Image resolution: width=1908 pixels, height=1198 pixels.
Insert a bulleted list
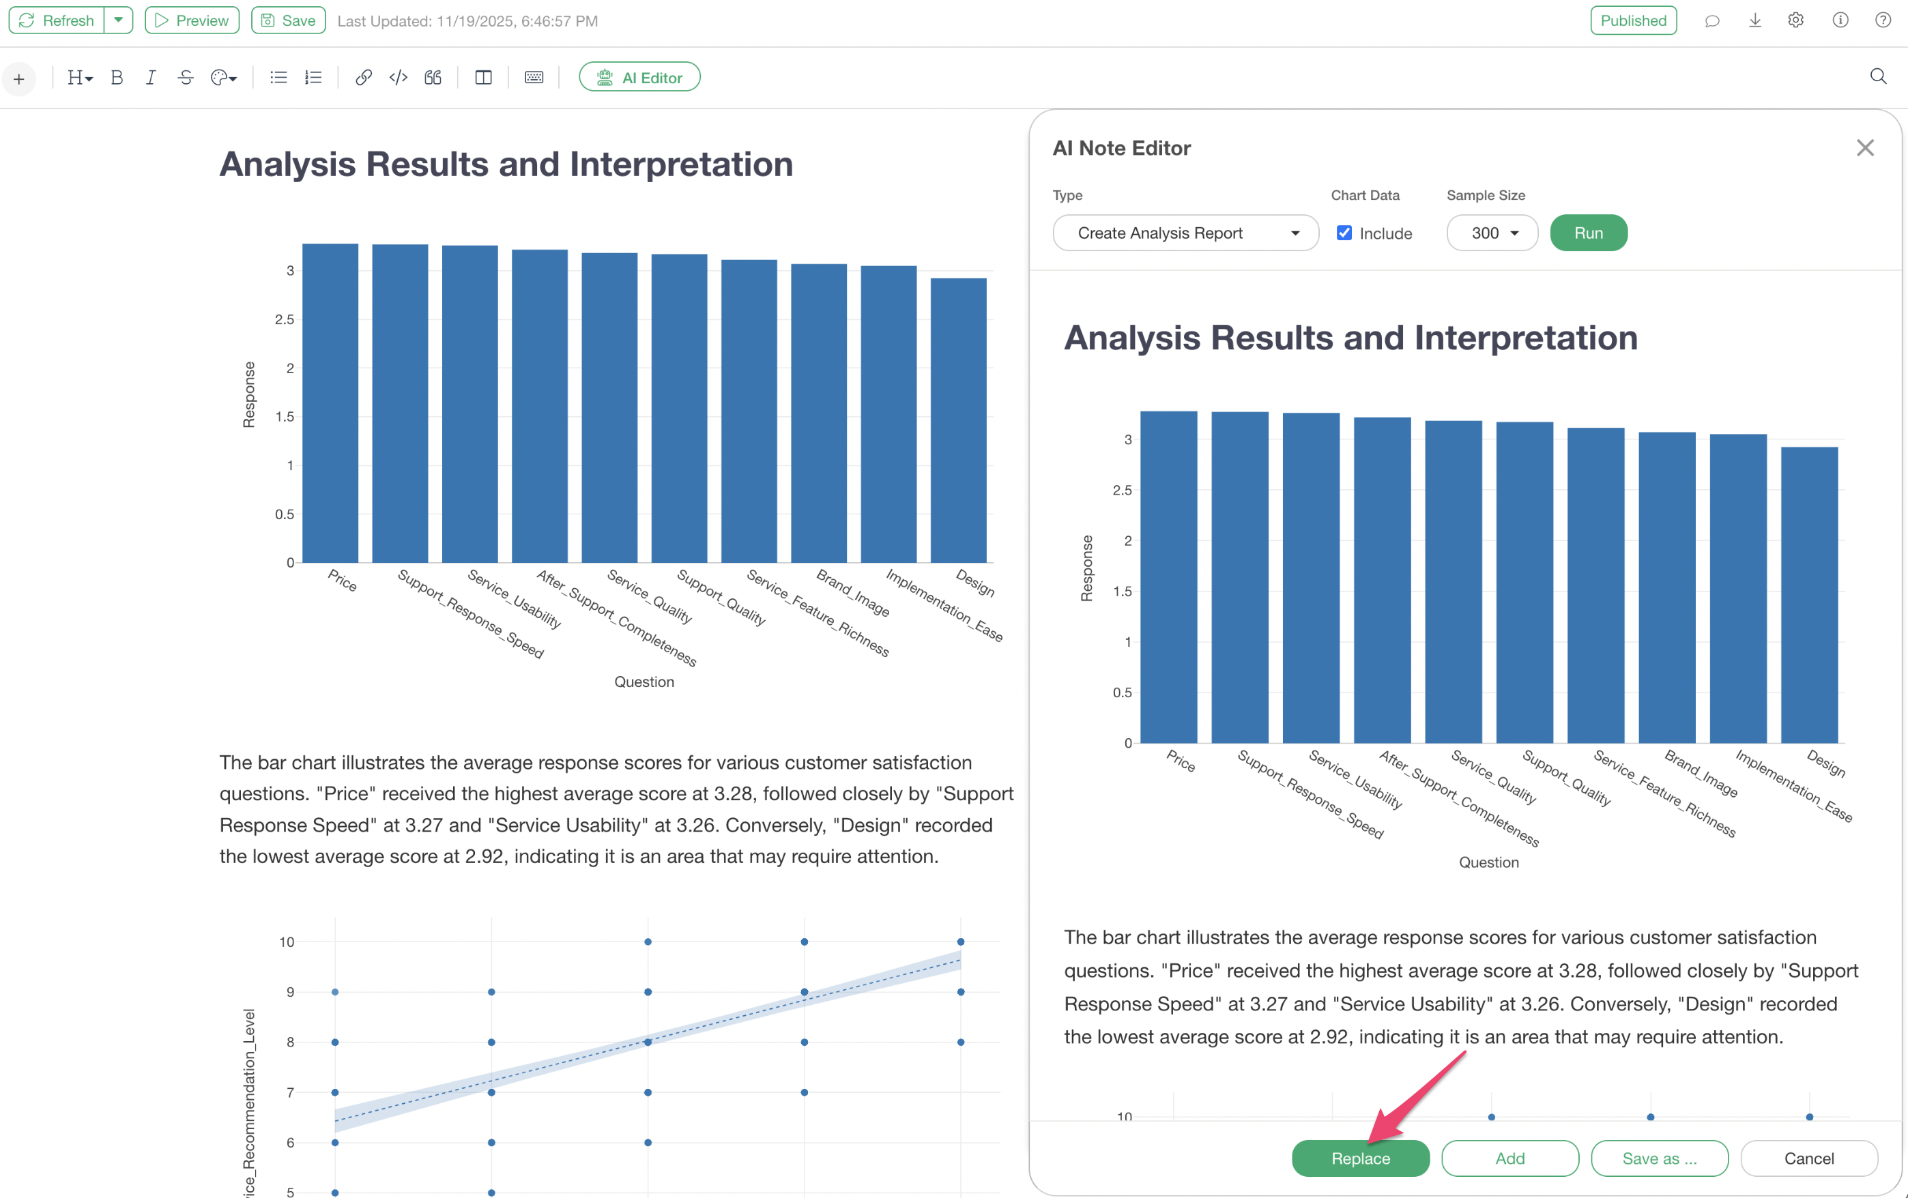tap(278, 78)
